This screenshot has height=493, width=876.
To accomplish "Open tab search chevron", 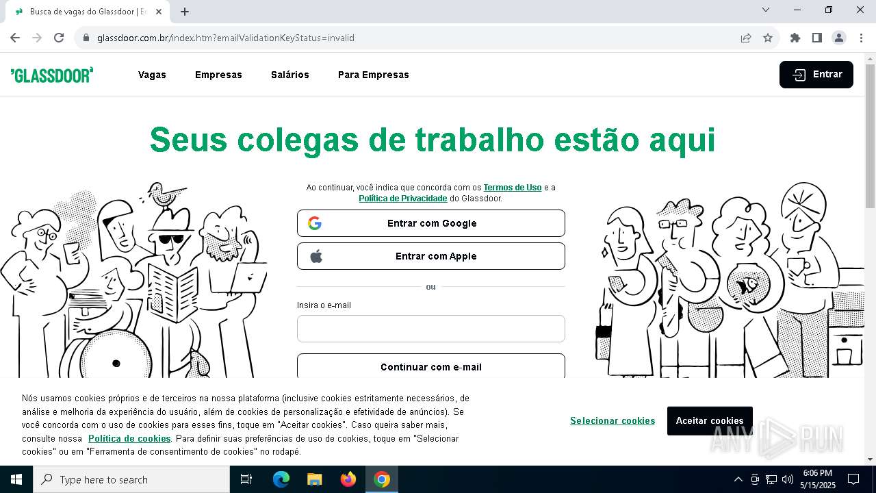I will pos(766,10).
